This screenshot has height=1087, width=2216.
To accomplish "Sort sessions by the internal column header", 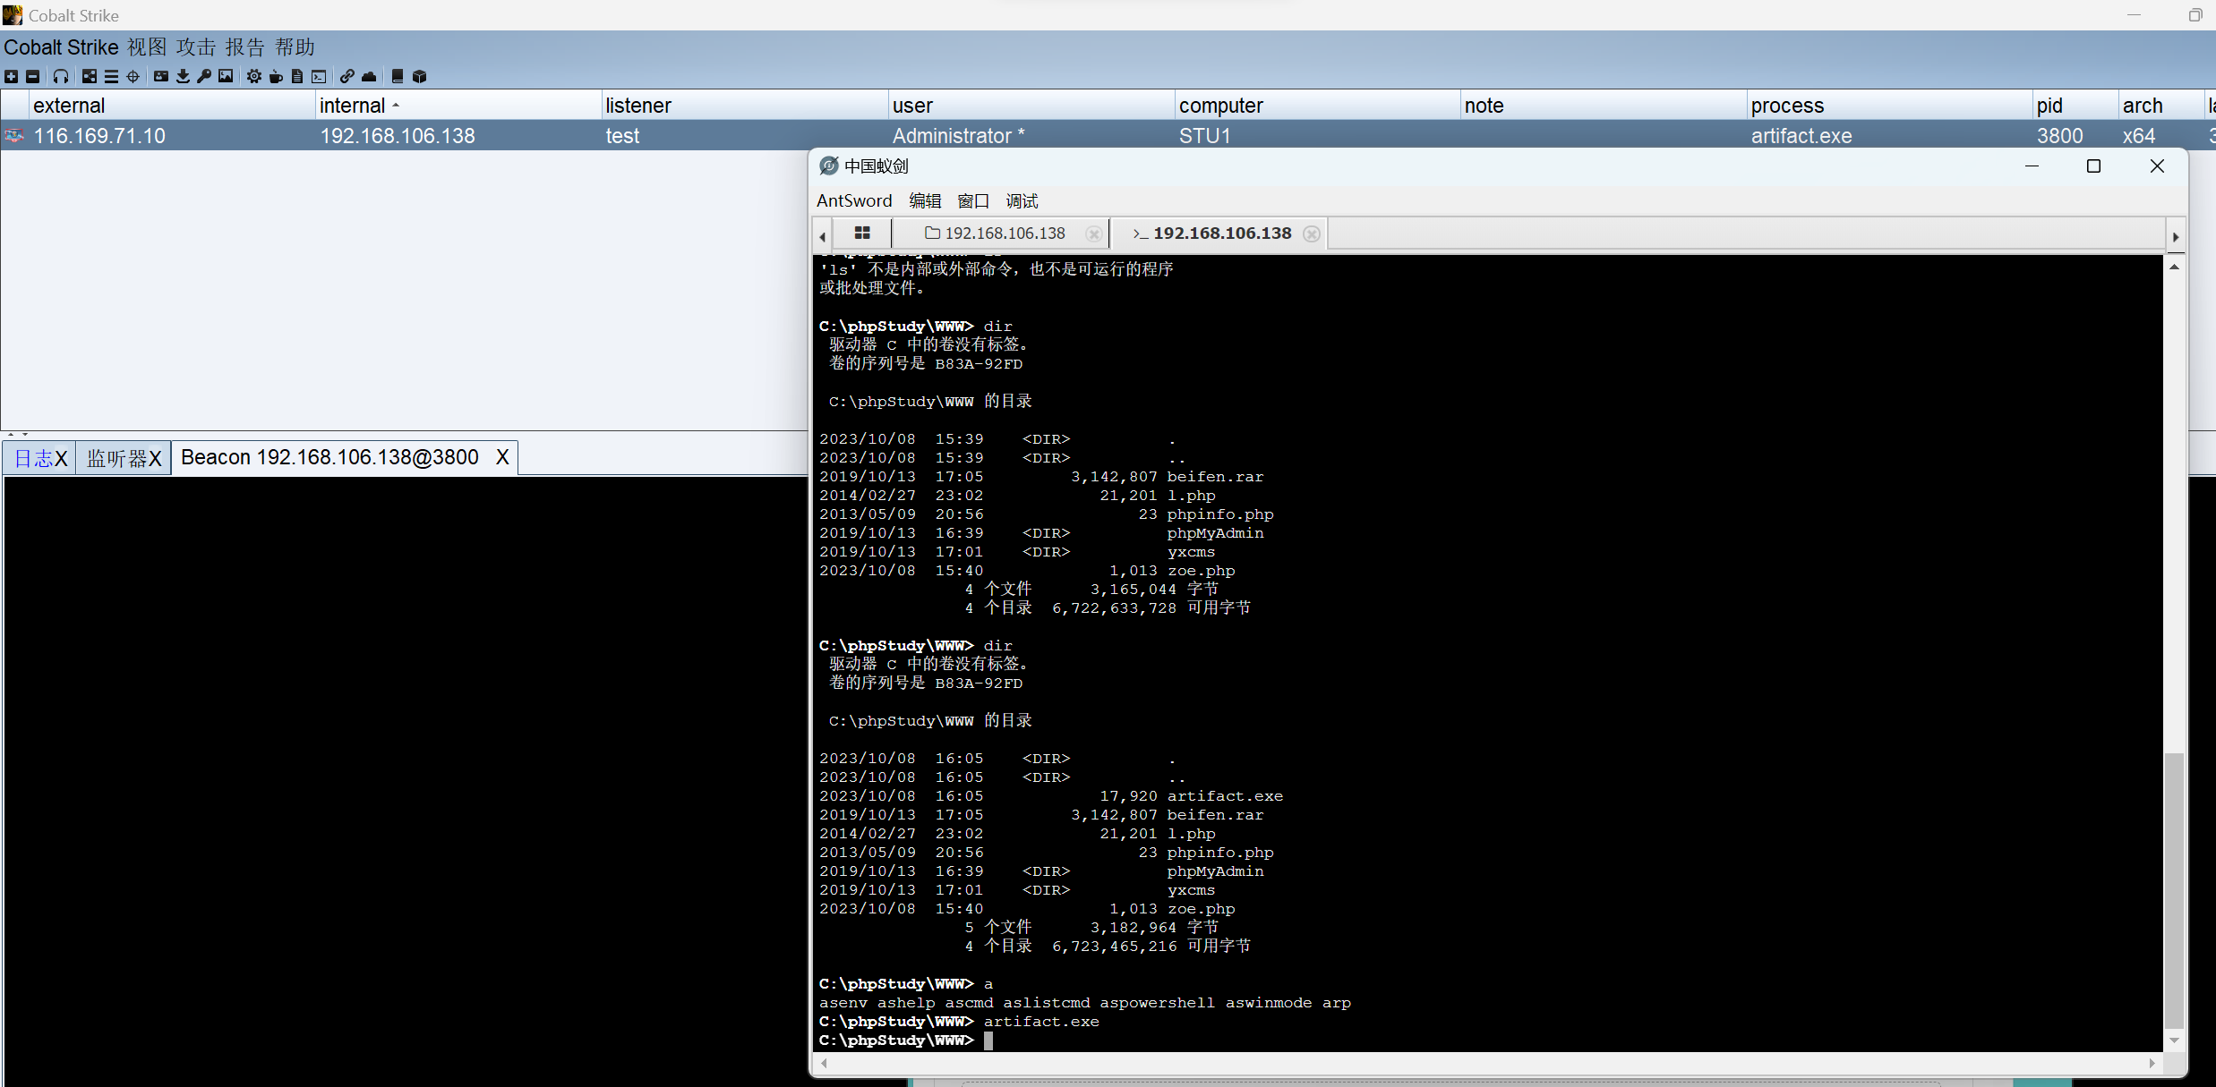I will pyautogui.click(x=458, y=106).
